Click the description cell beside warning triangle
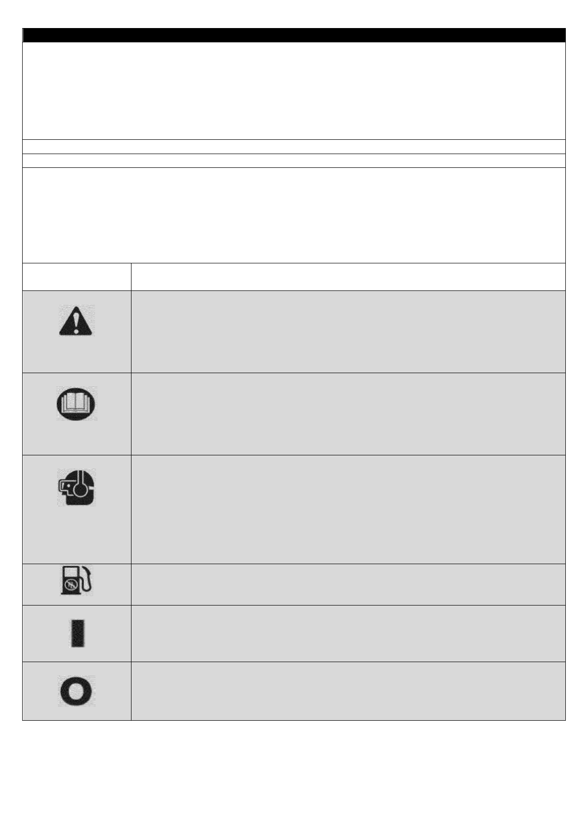Screen dimensions: 586x829 (x=348, y=331)
